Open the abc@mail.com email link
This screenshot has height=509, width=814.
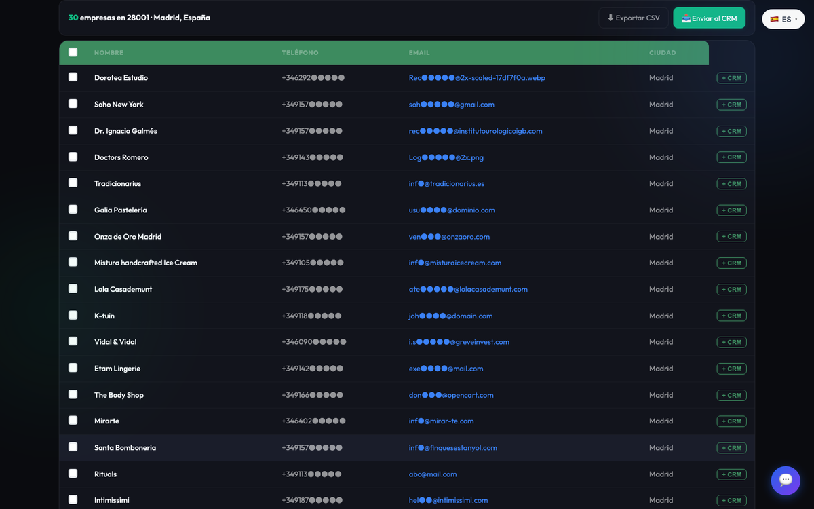pyautogui.click(x=433, y=474)
